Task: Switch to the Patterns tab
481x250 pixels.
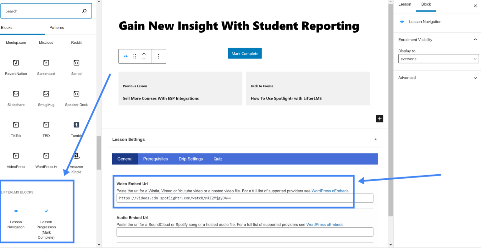Action: 57,28
